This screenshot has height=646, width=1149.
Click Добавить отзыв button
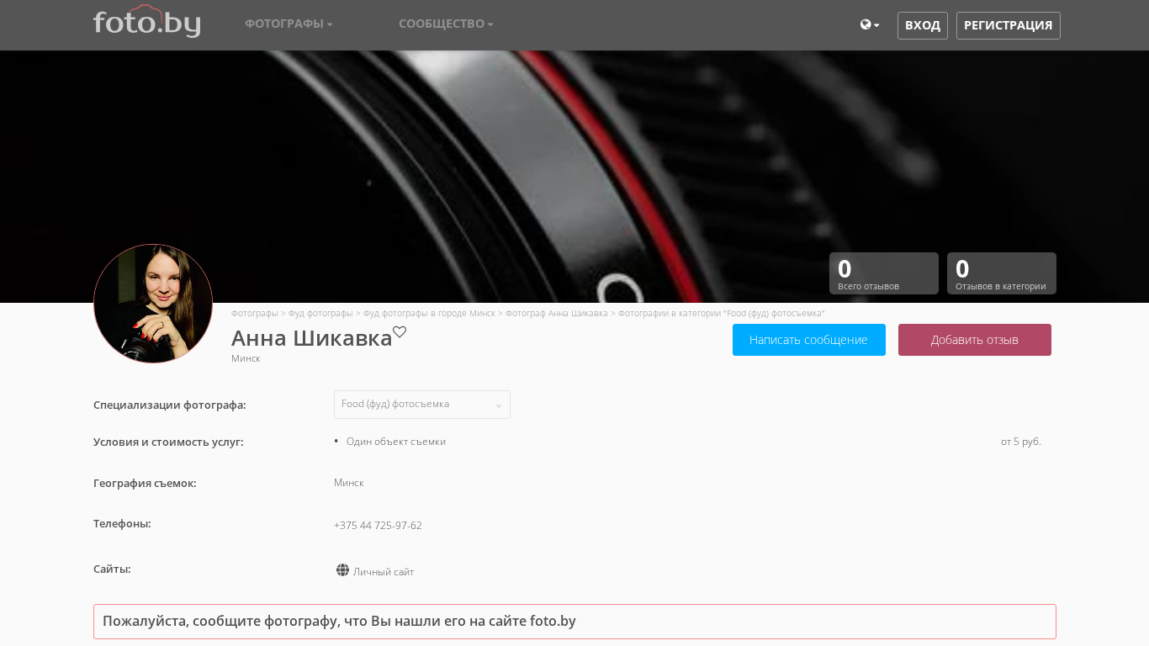point(975,340)
